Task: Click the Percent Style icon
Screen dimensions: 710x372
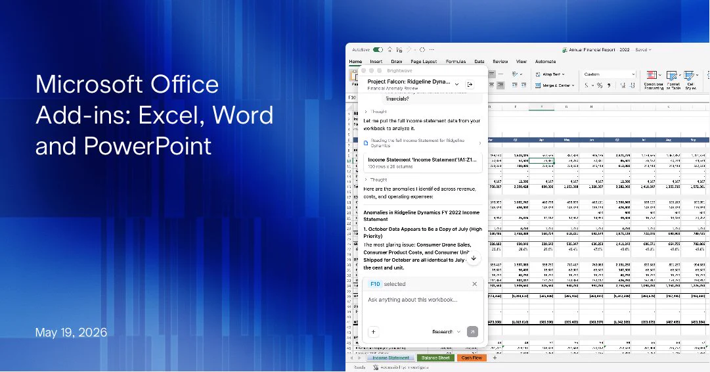Action: pos(600,85)
